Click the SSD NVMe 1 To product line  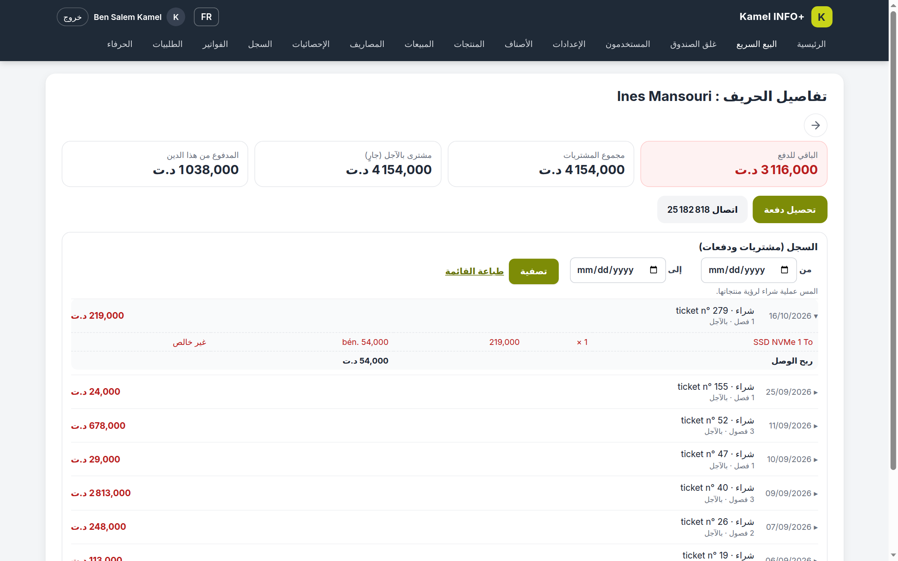pyautogui.click(x=444, y=342)
